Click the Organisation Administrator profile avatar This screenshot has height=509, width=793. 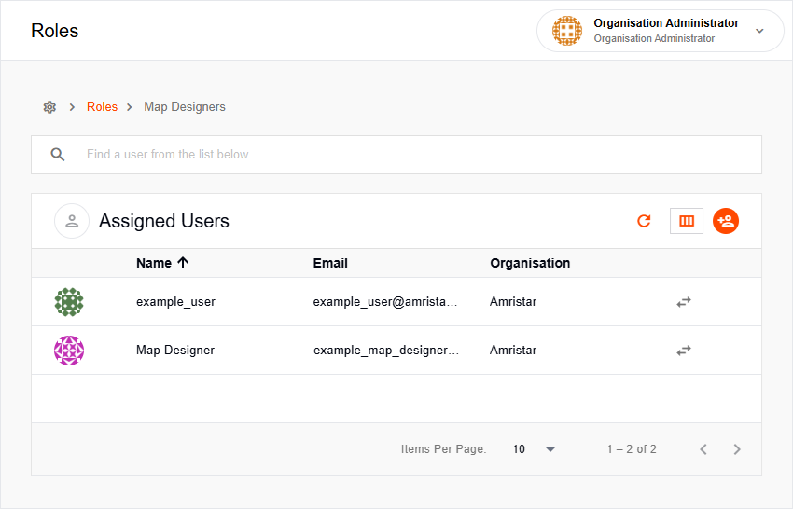pos(567,31)
